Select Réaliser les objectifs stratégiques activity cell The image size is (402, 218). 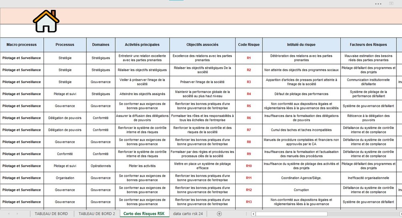142,70
